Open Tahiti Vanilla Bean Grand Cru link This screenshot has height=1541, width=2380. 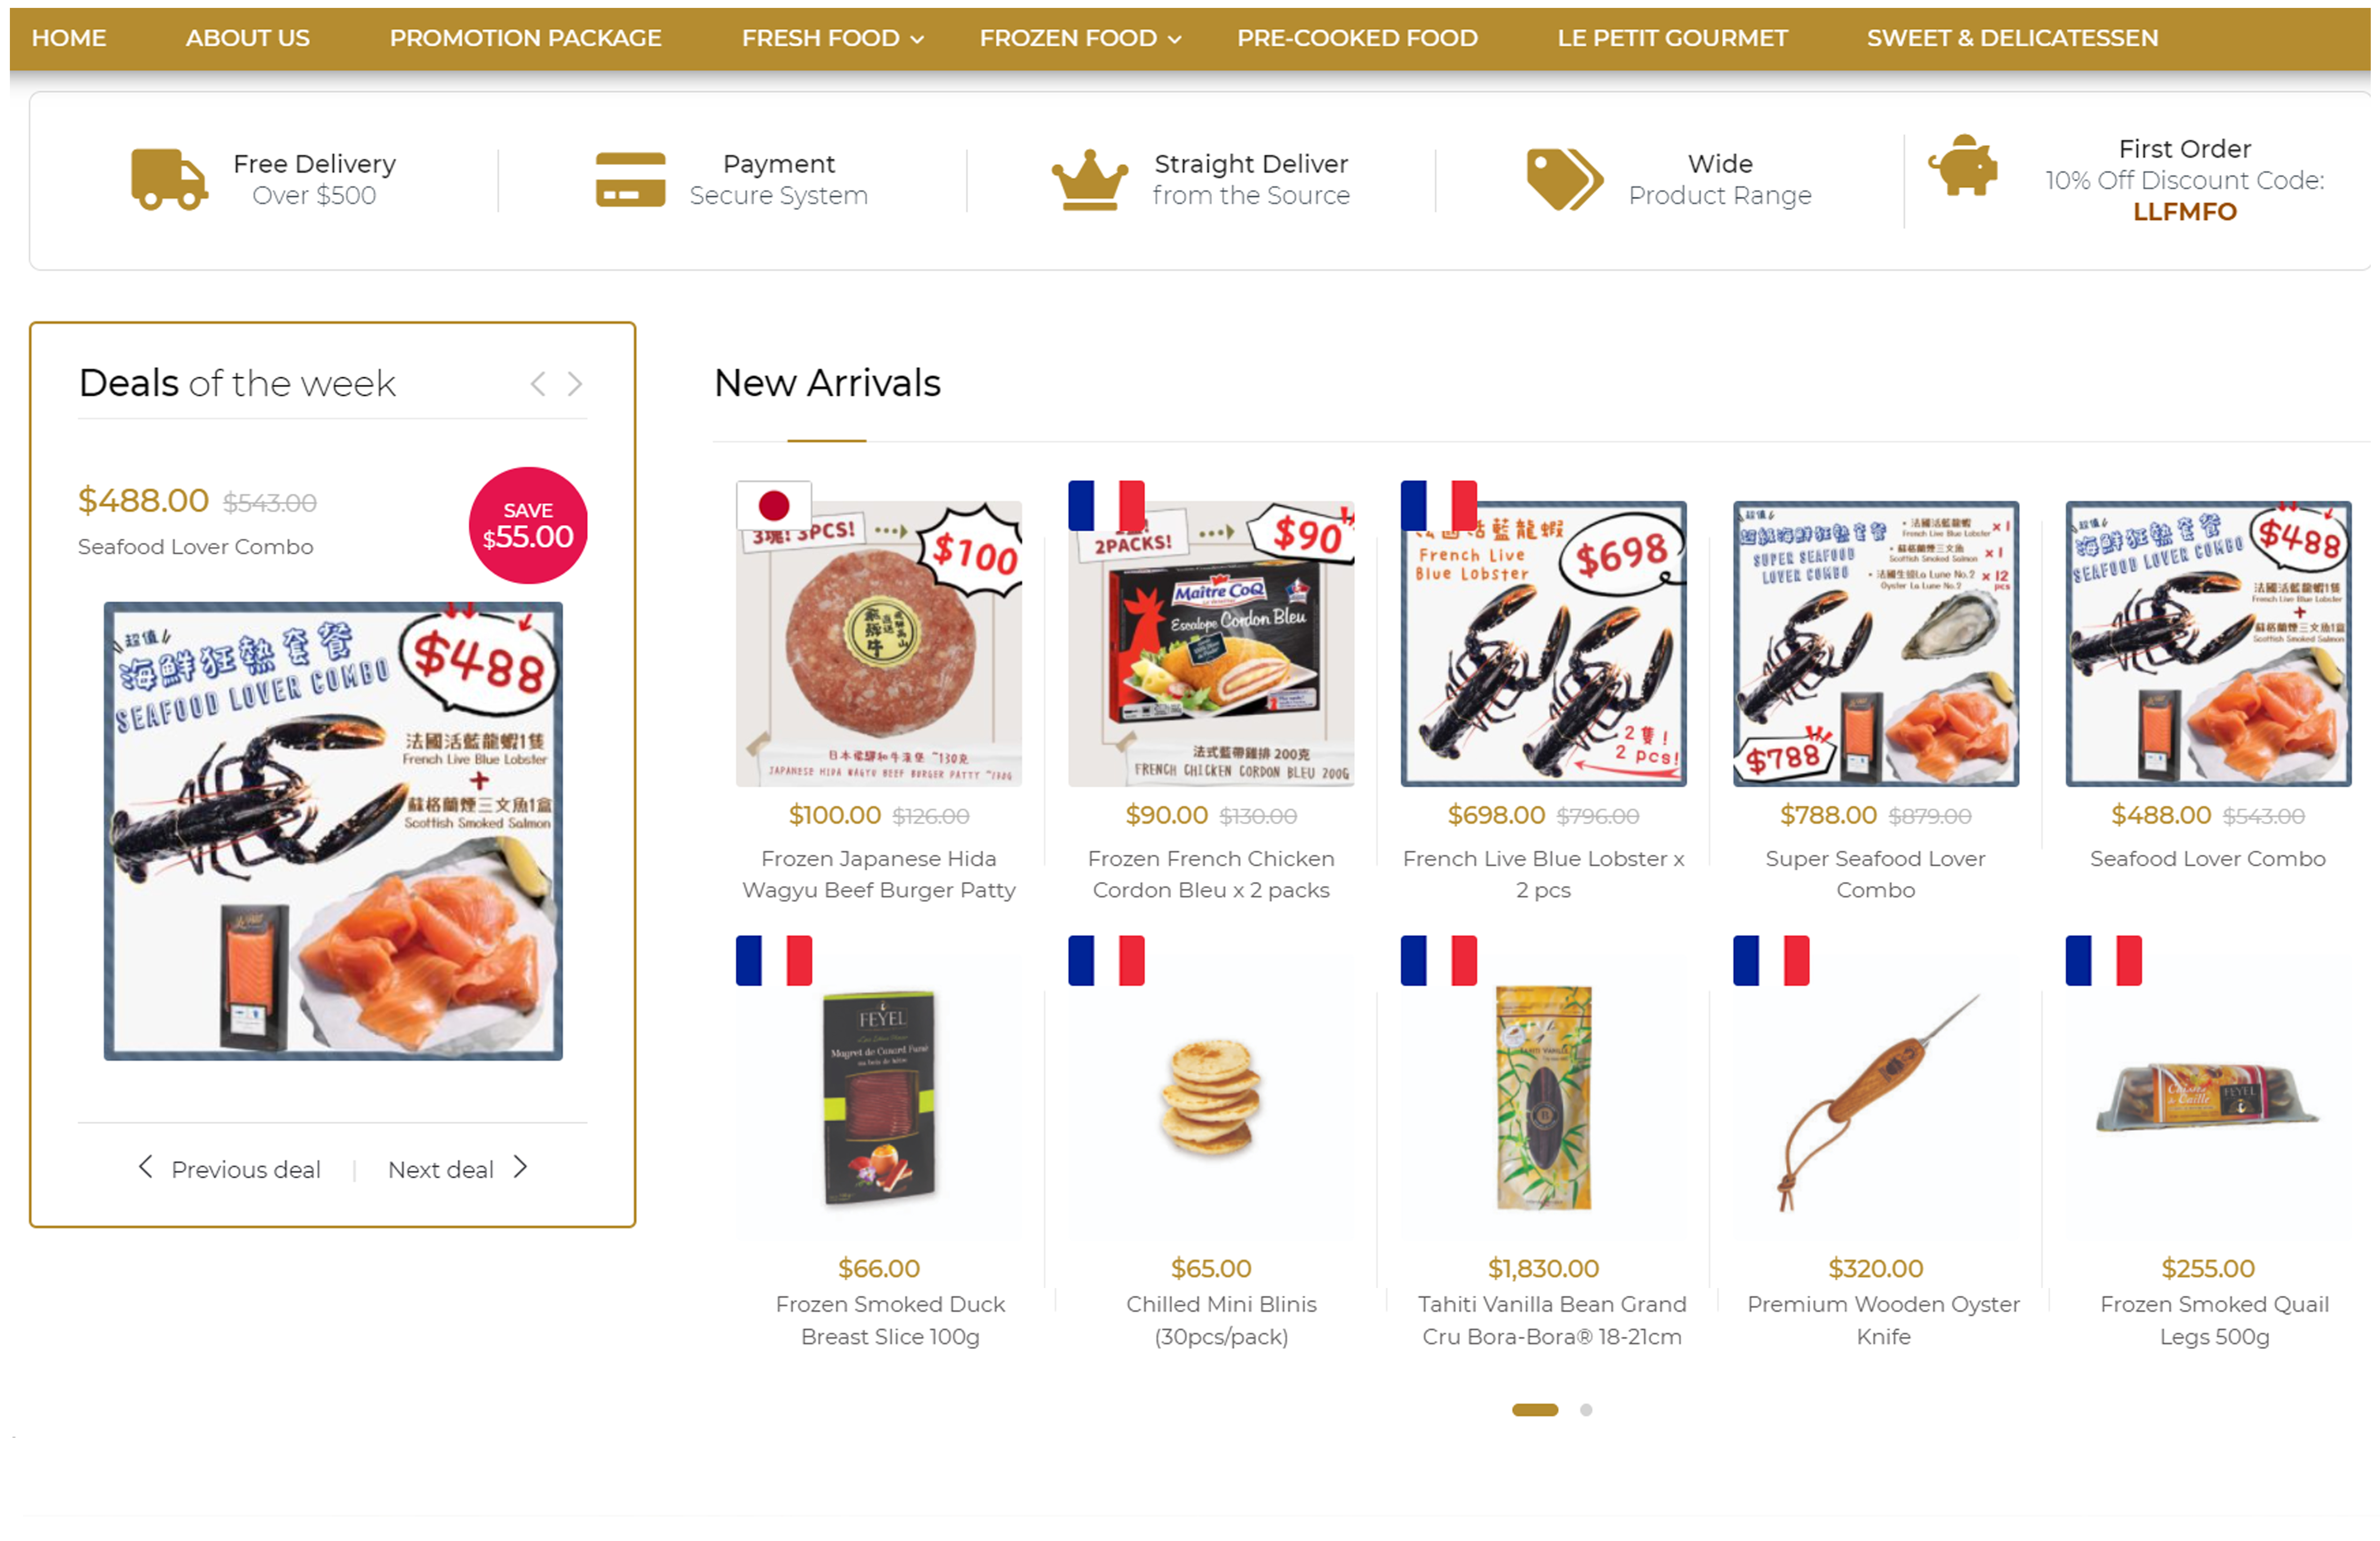pyautogui.click(x=1552, y=1320)
